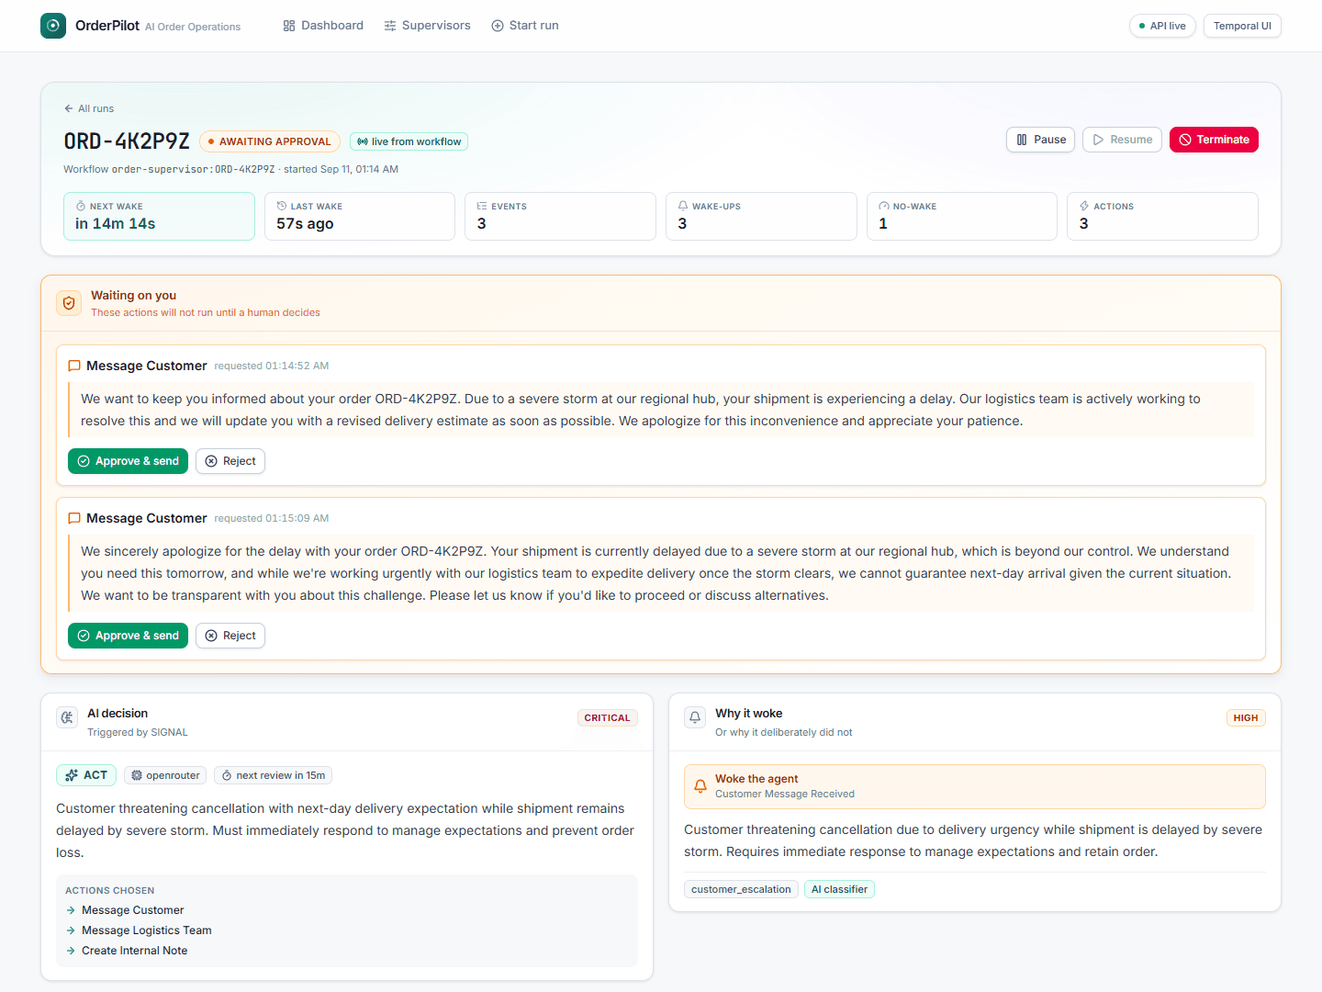
Task: Click the Last Wake history icon
Action: tap(282, 207)
